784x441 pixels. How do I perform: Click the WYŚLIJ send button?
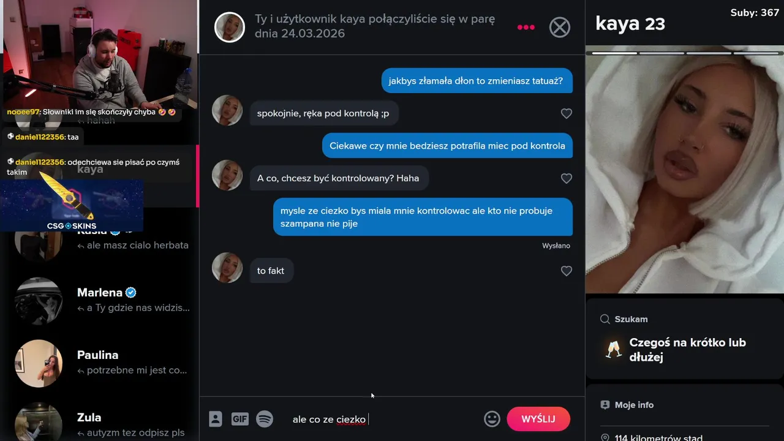538,419
